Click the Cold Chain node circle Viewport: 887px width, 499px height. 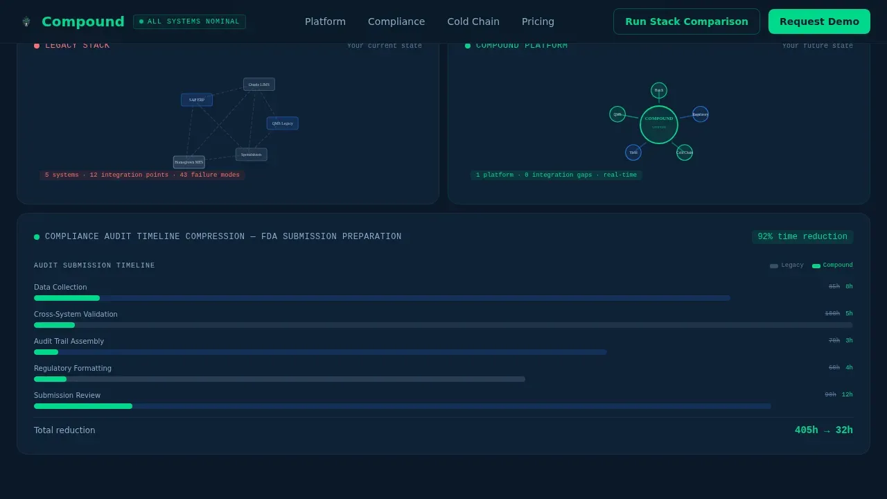685,152
